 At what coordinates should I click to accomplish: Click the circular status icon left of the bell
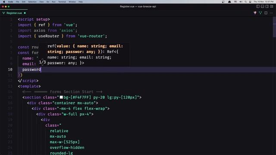(x=223, y=2)
